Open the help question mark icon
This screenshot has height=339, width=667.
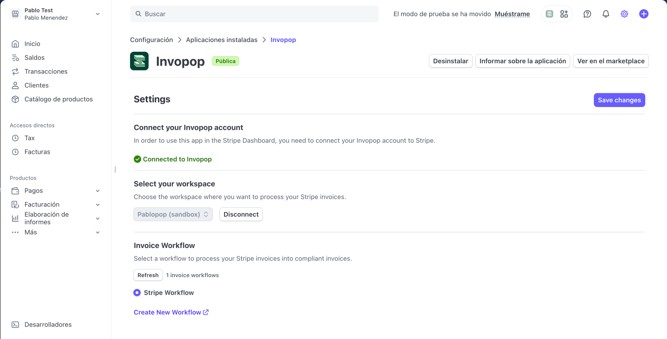pos(587,14)
